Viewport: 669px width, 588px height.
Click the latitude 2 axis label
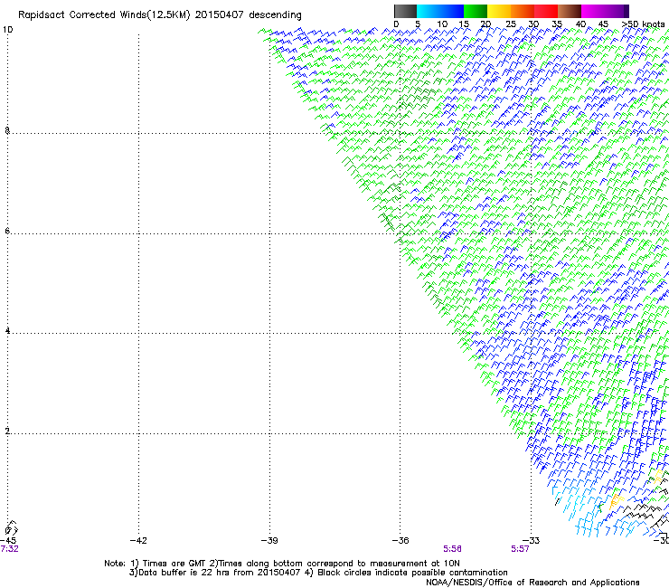[x=7, y=432]
